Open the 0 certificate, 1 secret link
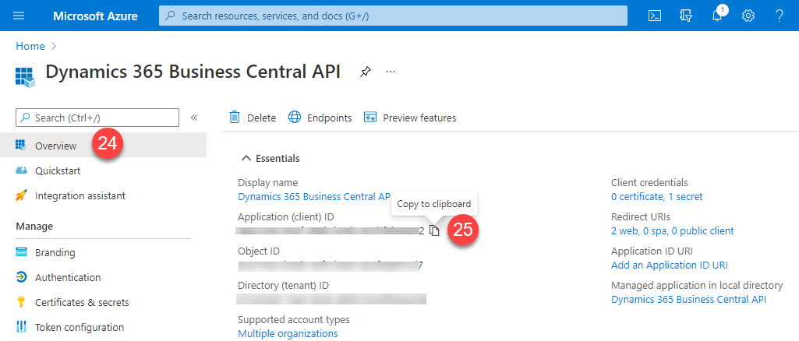The image size is (799, 341). (x=657, y=196)
